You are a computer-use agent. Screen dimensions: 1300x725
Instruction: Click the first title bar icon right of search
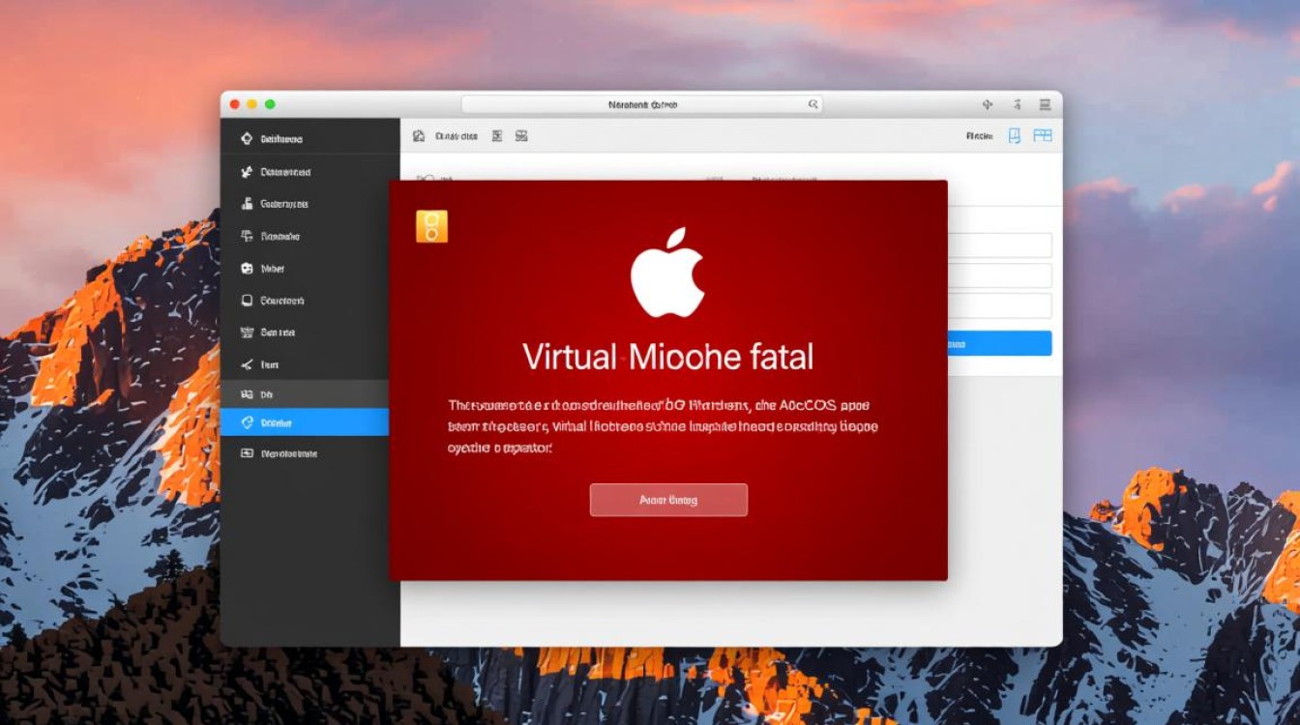[x=988, y=104]
